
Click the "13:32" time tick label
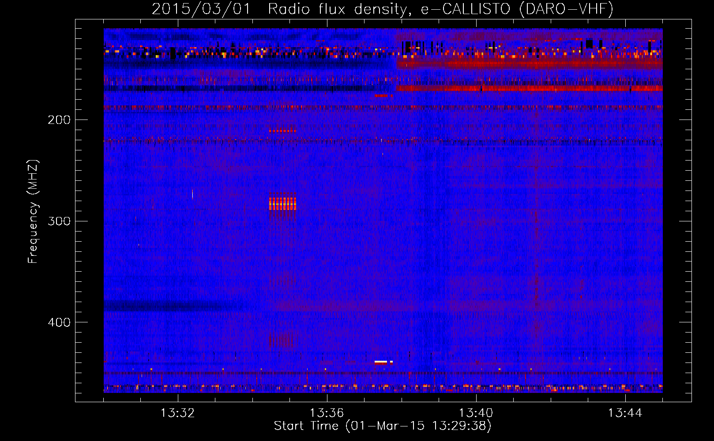177,413
